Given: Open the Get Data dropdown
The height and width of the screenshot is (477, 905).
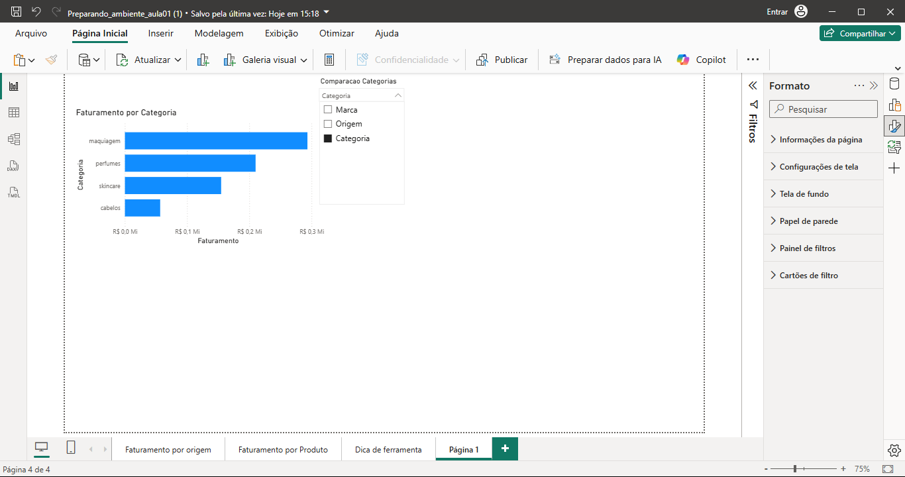Looking at the screenshot, I should tap(89, 60).
